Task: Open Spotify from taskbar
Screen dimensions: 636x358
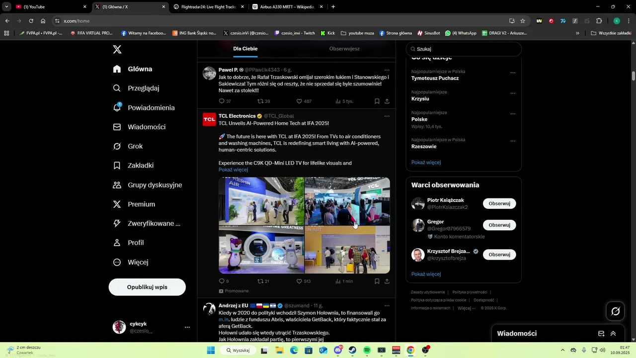Action: 367,350
